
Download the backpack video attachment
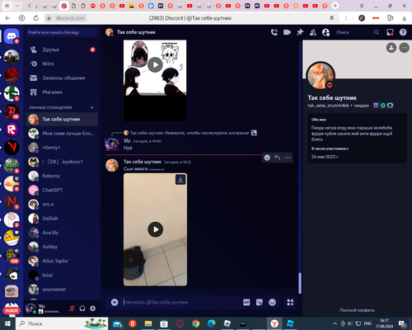(180, 180)
